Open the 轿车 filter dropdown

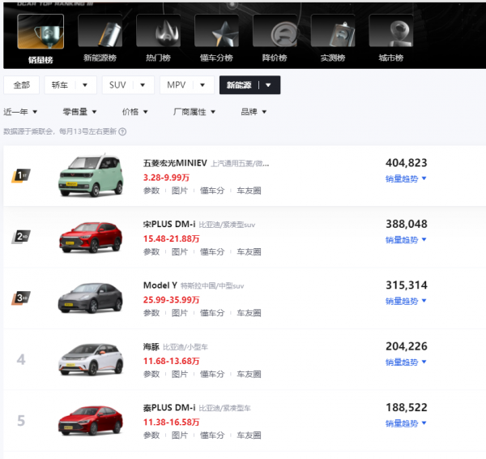coord(70,85)
